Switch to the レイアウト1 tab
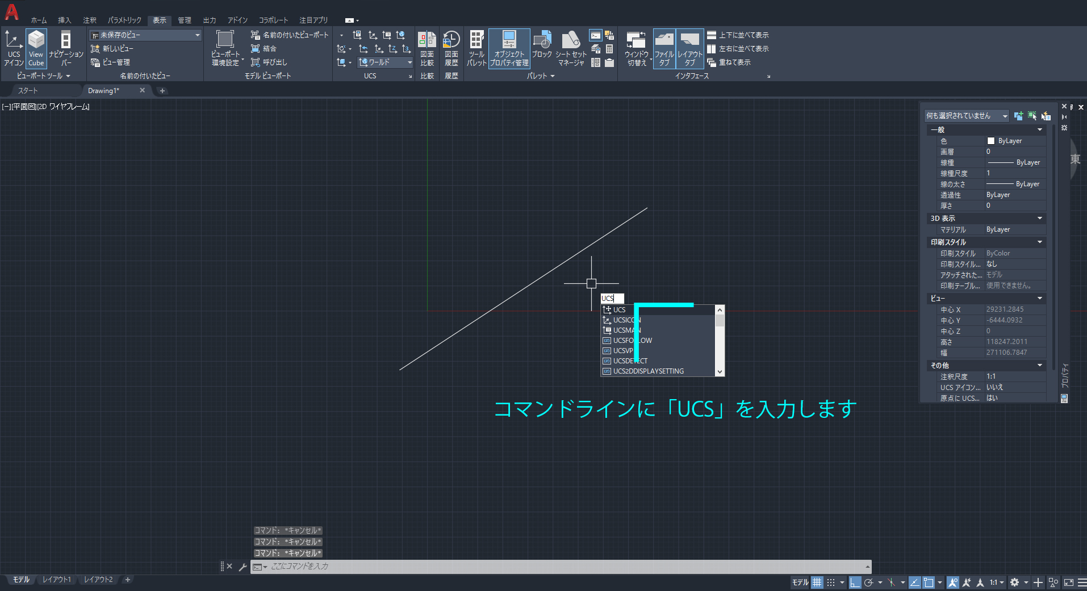The width and height of the screenshot is (1087, 591). tap(56, 579)
